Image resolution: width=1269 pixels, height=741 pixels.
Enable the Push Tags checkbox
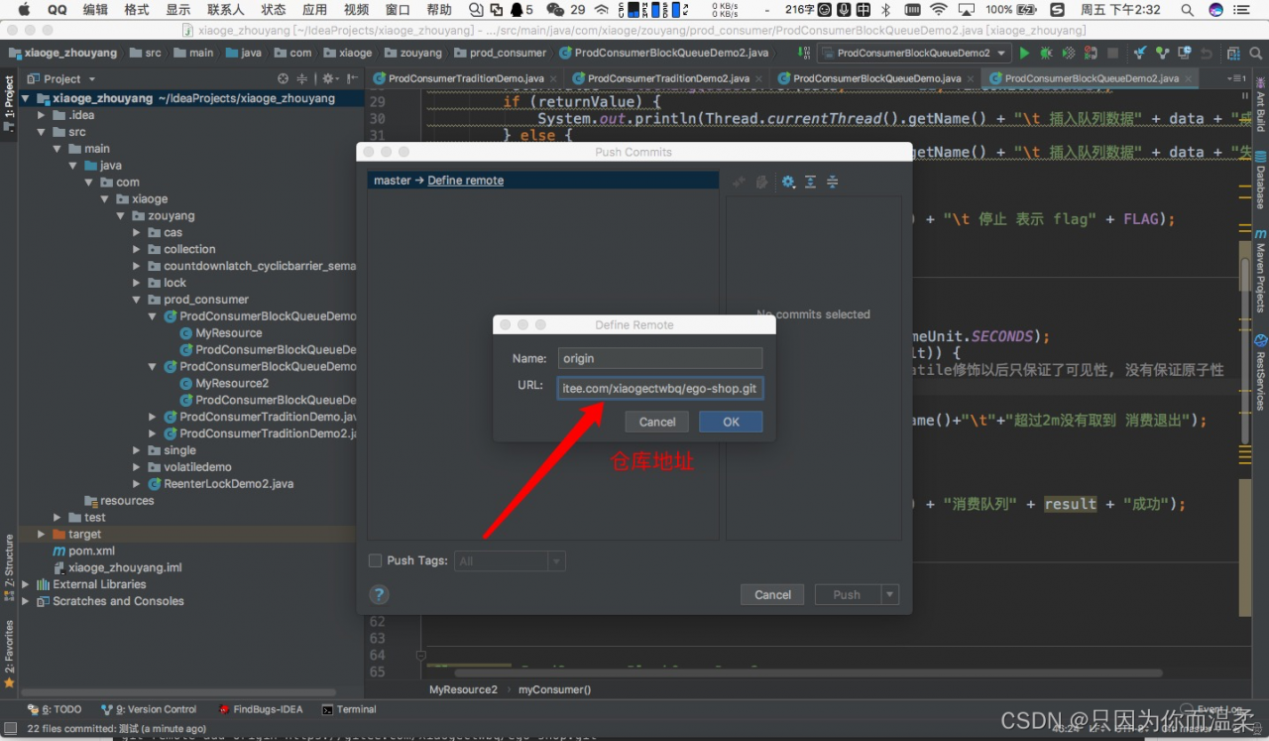tap(375, 560)
